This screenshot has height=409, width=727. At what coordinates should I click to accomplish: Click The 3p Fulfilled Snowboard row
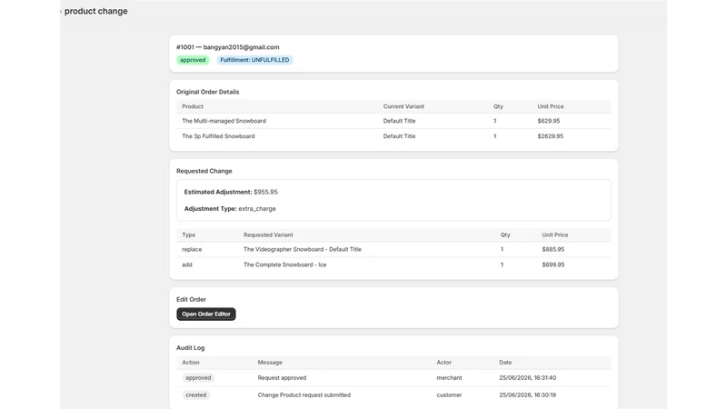pyautogui.click(x=393, y=136)
